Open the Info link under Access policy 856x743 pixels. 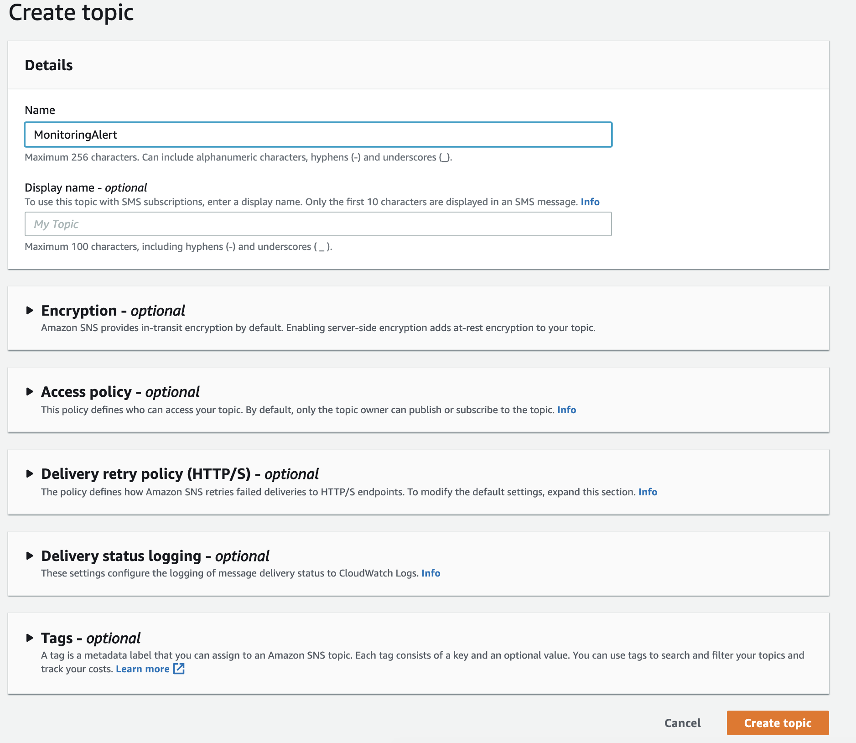pos(566,410)
